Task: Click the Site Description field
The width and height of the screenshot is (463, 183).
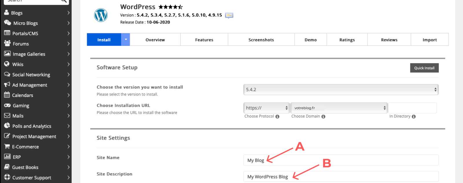Action: pos(341,177)
